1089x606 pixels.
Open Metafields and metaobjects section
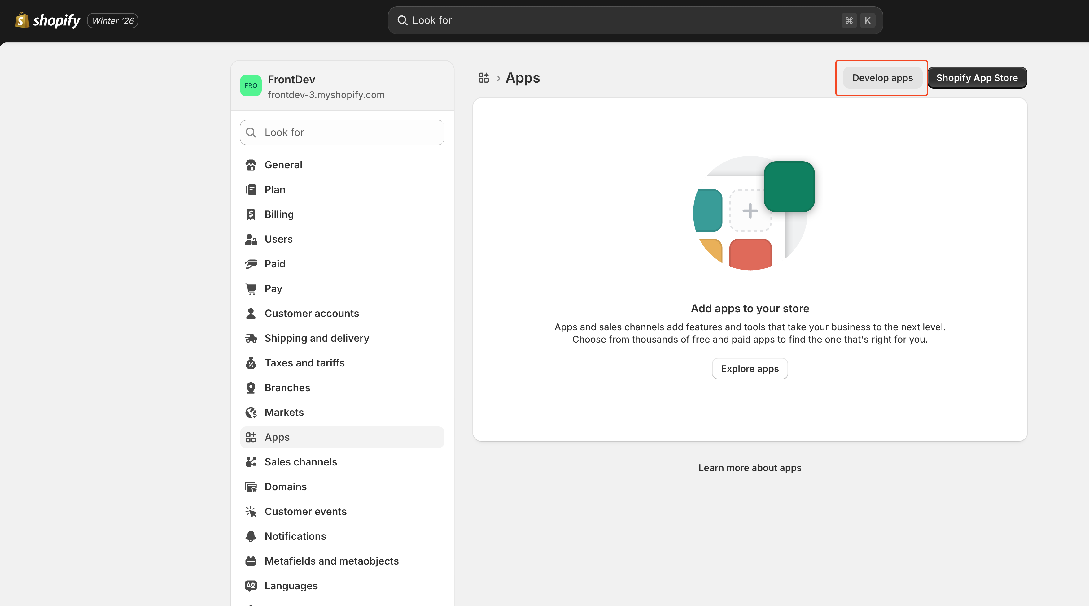tap(331, 561)
